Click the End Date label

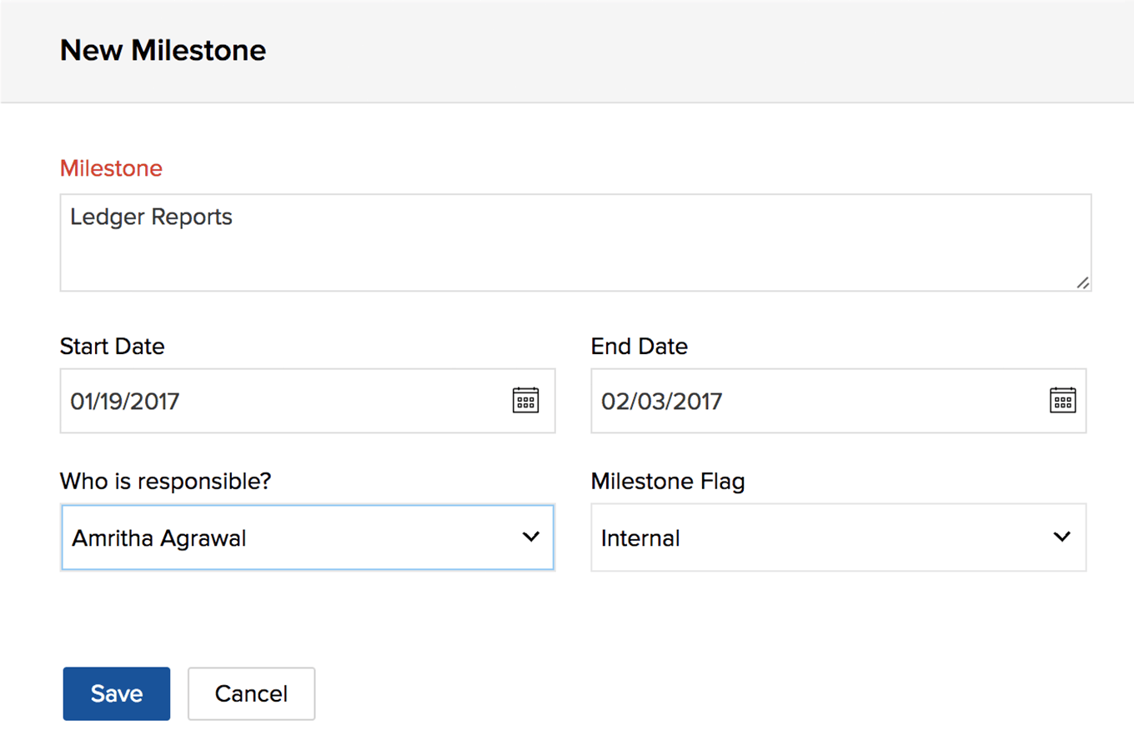click(x=639, y=346)
